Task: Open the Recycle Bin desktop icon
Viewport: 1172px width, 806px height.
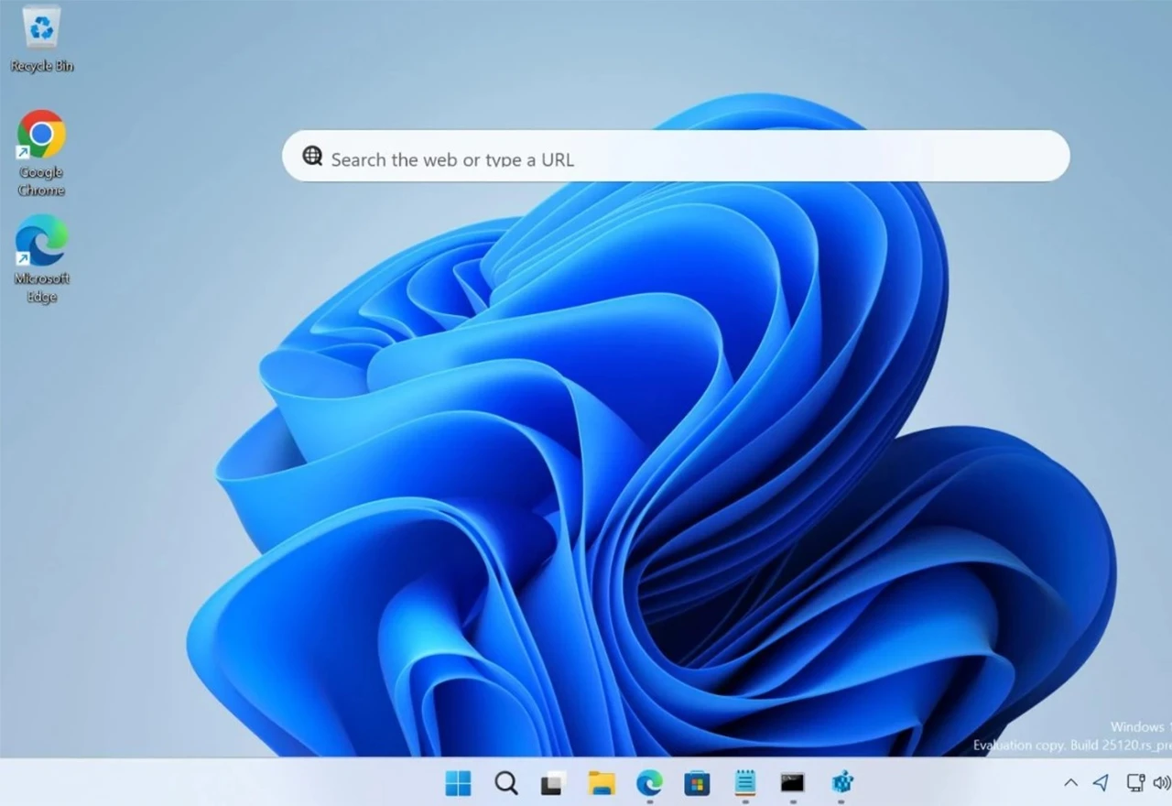Action: [x=41, y=38]
